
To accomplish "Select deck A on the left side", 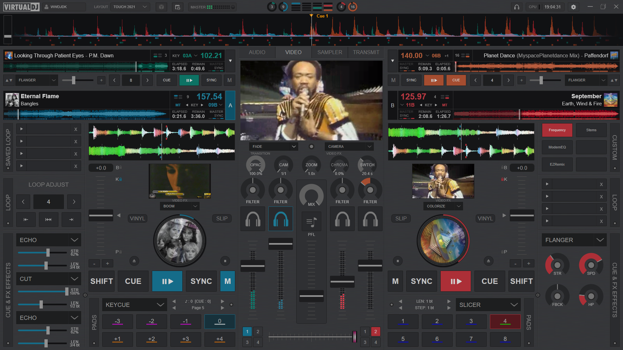I will pos(230,105).
